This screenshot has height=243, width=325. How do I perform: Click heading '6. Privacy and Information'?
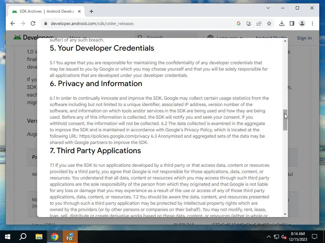(96, 84)
